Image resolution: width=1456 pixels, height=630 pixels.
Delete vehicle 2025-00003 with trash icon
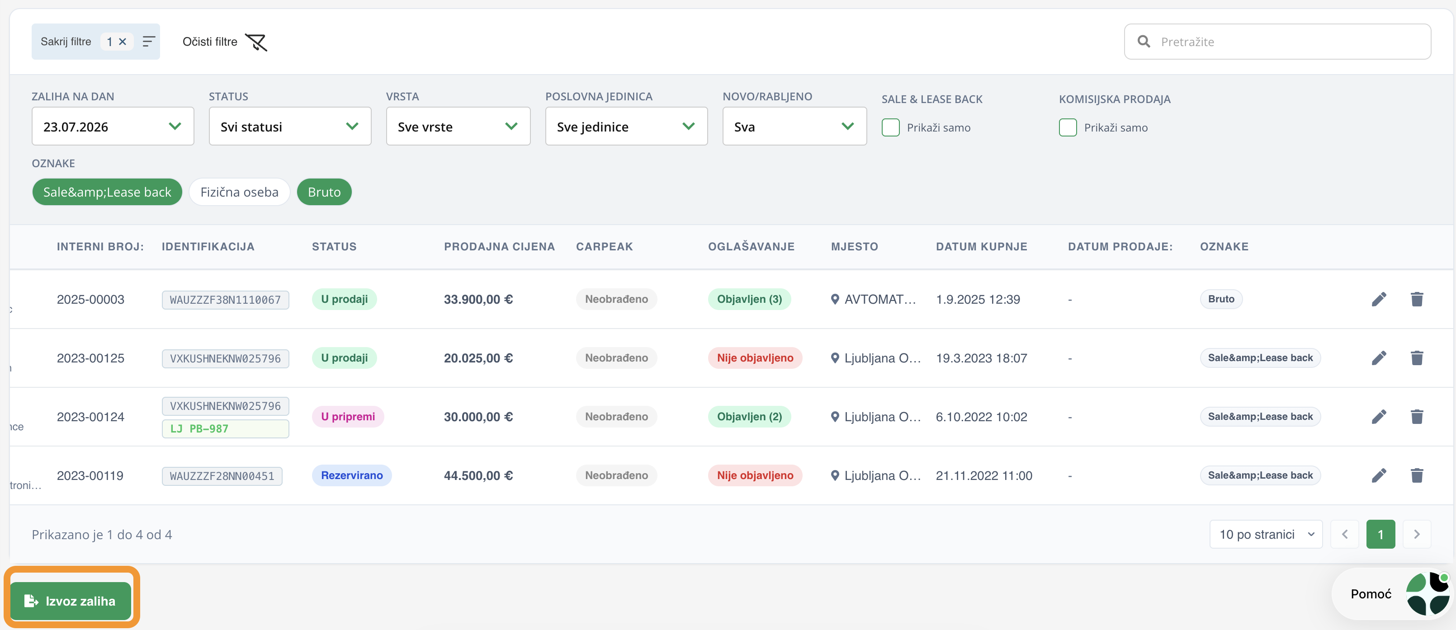click(x=1416, y=300)
